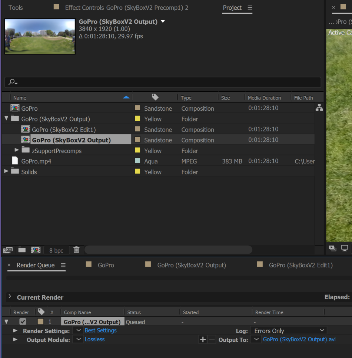This screenshot has height=358, width=352.
Task: Open dropdown beside GoPro (SkyBoxV2 Output) title
Action: tap(163, 22)
